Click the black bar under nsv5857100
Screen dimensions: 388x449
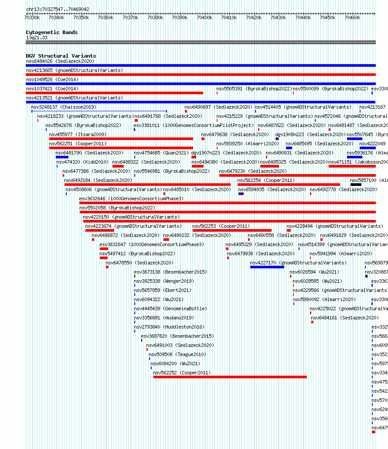coord(356,185)
